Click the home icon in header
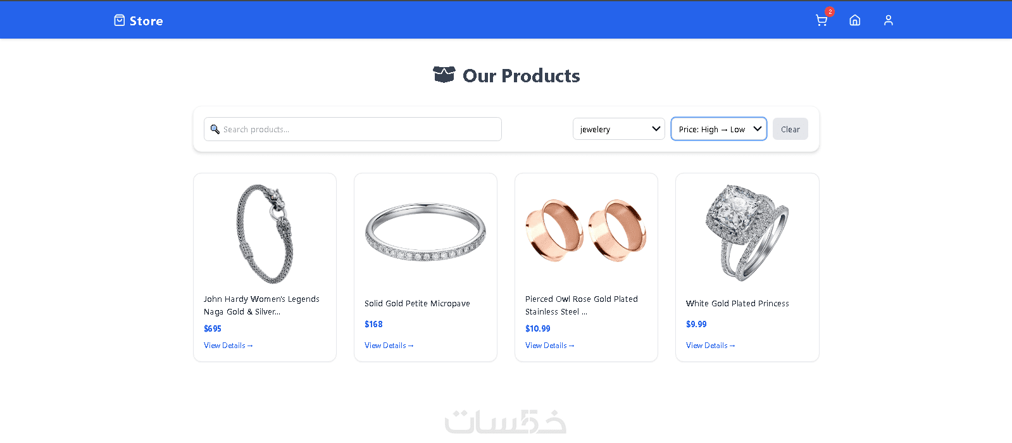This screenshot has height=443, width=1012. click(x=855, y=20)
